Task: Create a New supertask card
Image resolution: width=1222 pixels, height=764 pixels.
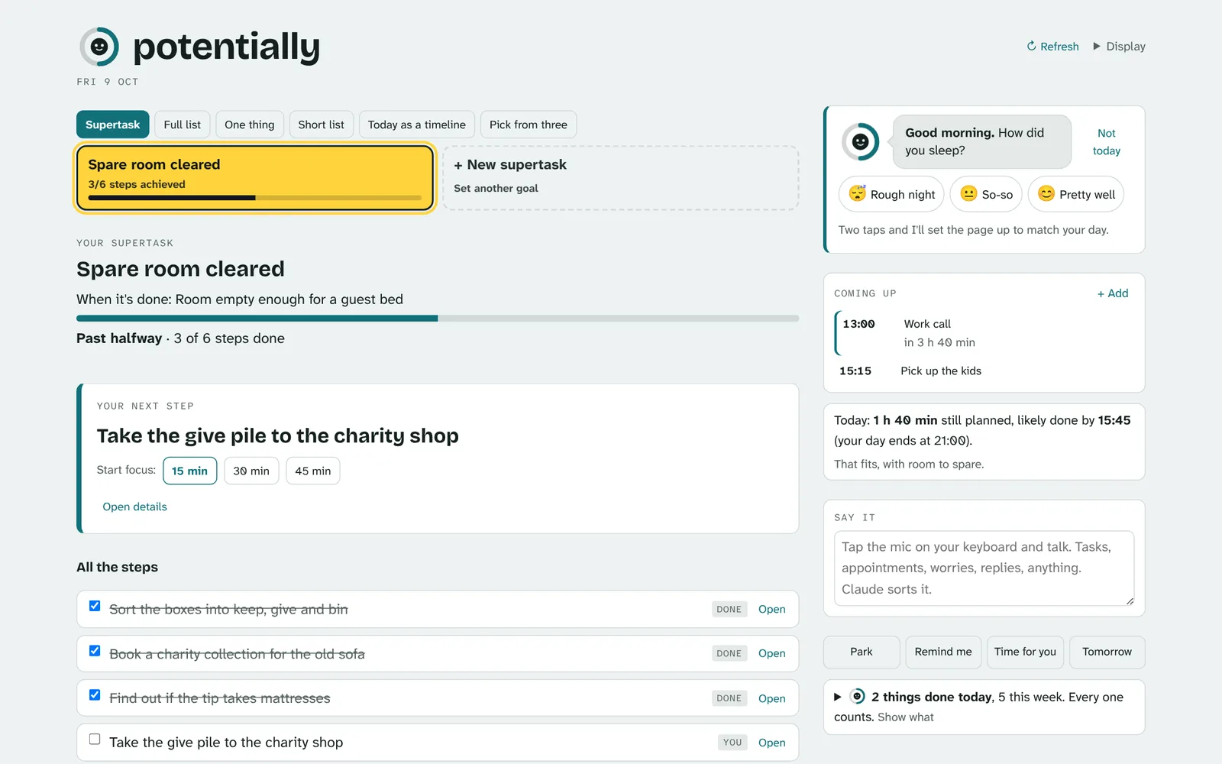Action: point(621,178)
